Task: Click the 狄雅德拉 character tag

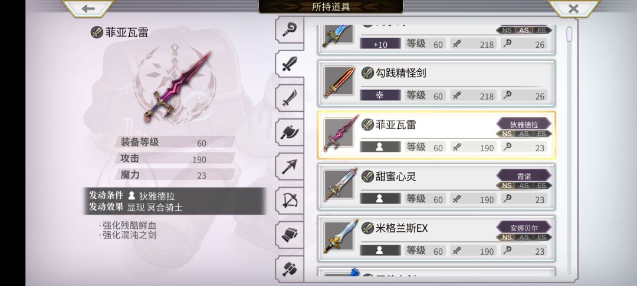Action: pos(524,124)
